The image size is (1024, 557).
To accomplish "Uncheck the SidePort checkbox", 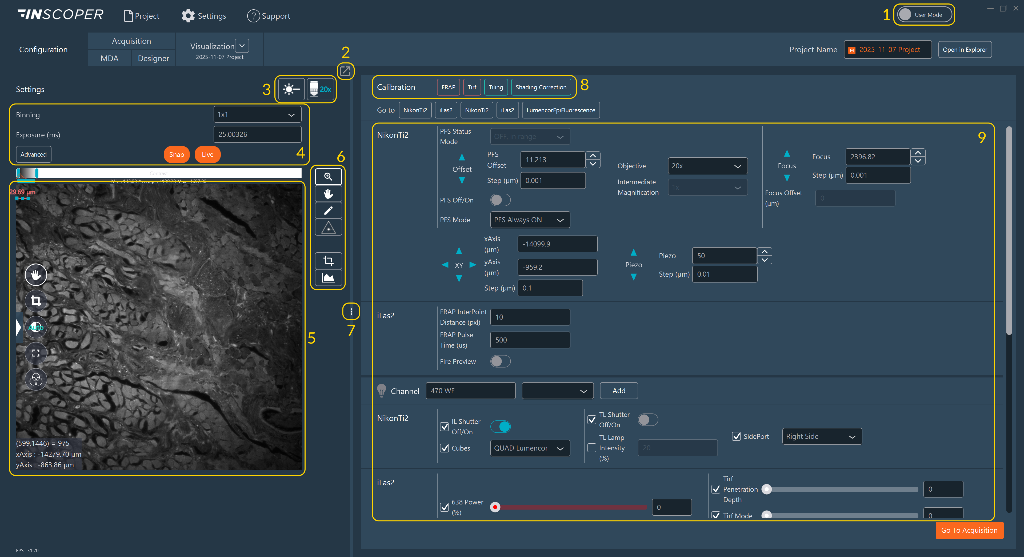I will (x=736, y=436).
